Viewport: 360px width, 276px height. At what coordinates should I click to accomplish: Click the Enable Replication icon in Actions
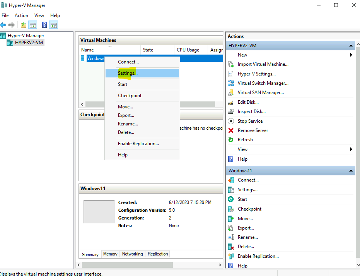pyautogui.click(x=231, y=256)
